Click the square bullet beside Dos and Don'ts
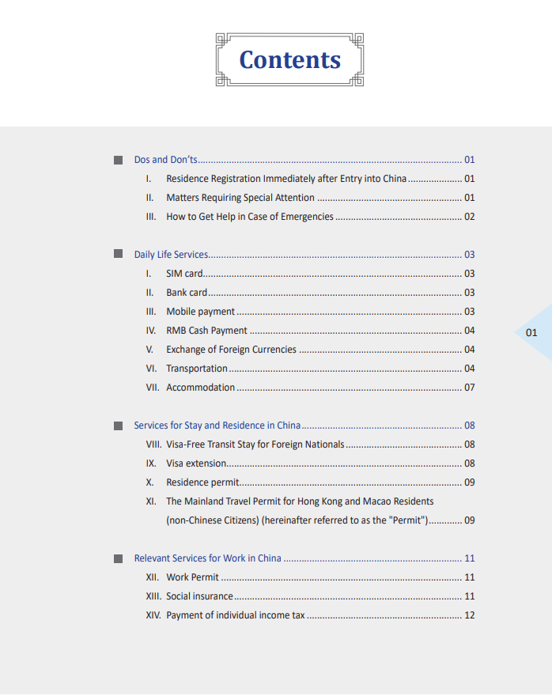The height and width of the screenshot is (696, 552). click(118, 160)
